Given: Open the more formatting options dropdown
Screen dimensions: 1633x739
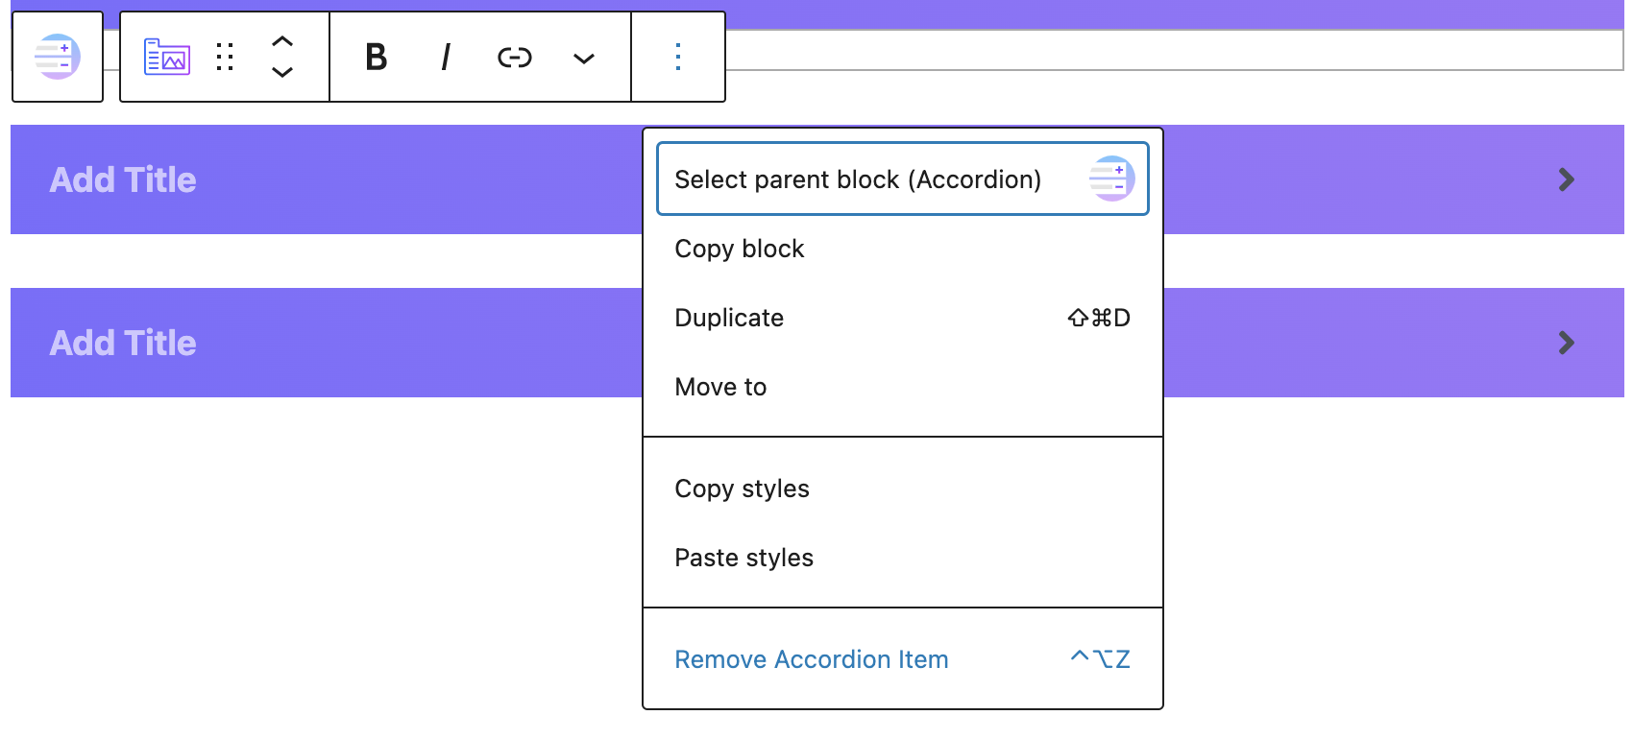Looking at the screenshot, I should [584, 58].
